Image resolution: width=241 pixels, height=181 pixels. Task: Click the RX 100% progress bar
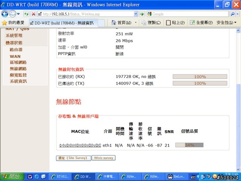point(200,77)
